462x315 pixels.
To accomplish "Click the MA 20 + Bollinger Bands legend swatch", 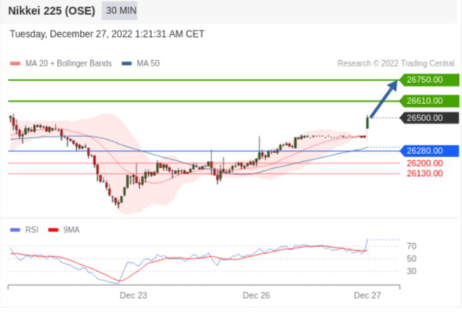I will pyautogui.click(x=15, y=63).
